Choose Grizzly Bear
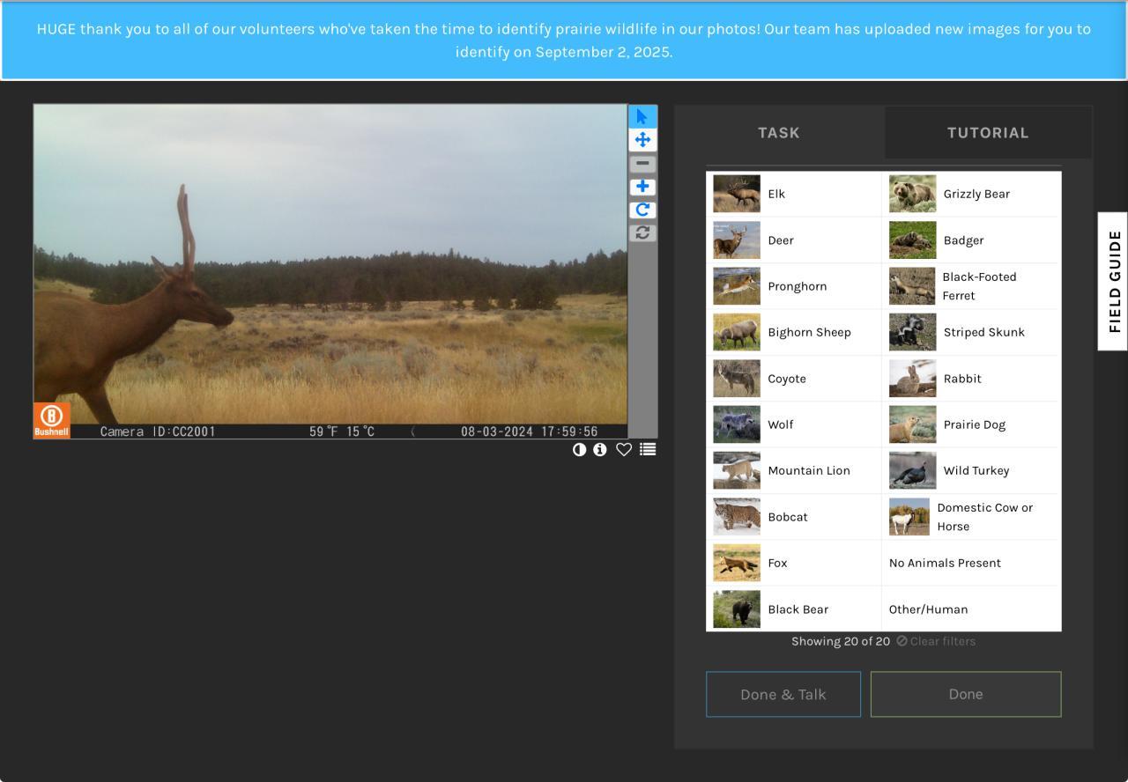This screenshot has width=1128, height=782. 971,194
